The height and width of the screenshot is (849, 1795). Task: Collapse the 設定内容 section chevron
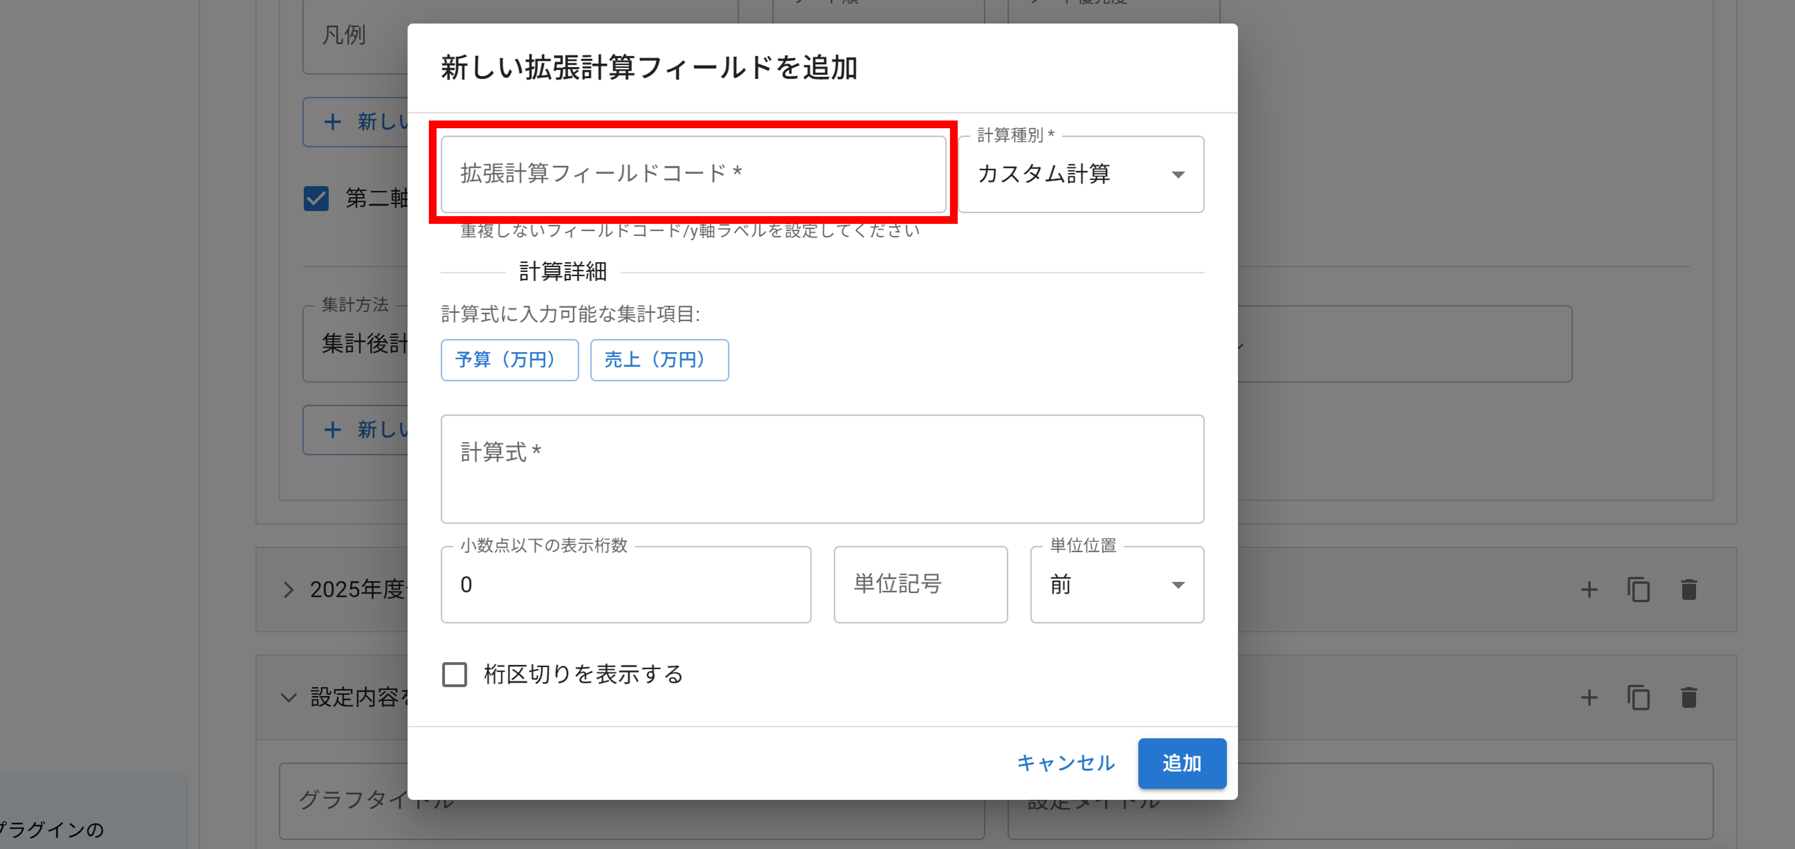[288, 697]
